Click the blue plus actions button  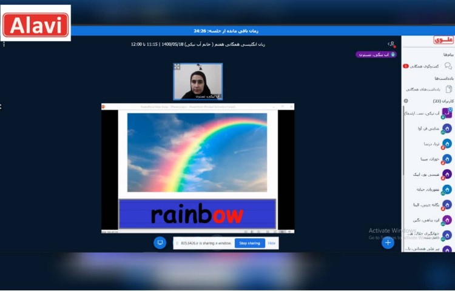[x=388, y=243]
